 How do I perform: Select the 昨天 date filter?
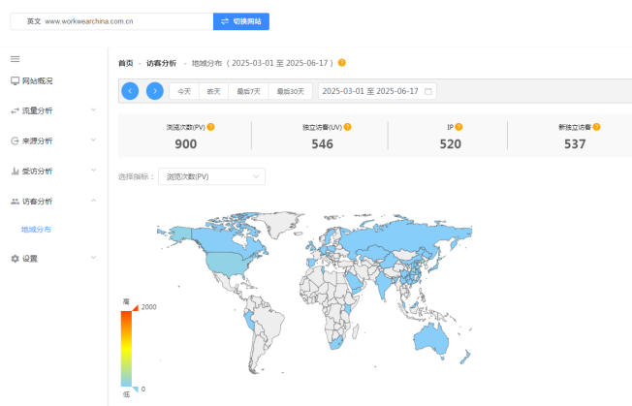tap(213, 91)
